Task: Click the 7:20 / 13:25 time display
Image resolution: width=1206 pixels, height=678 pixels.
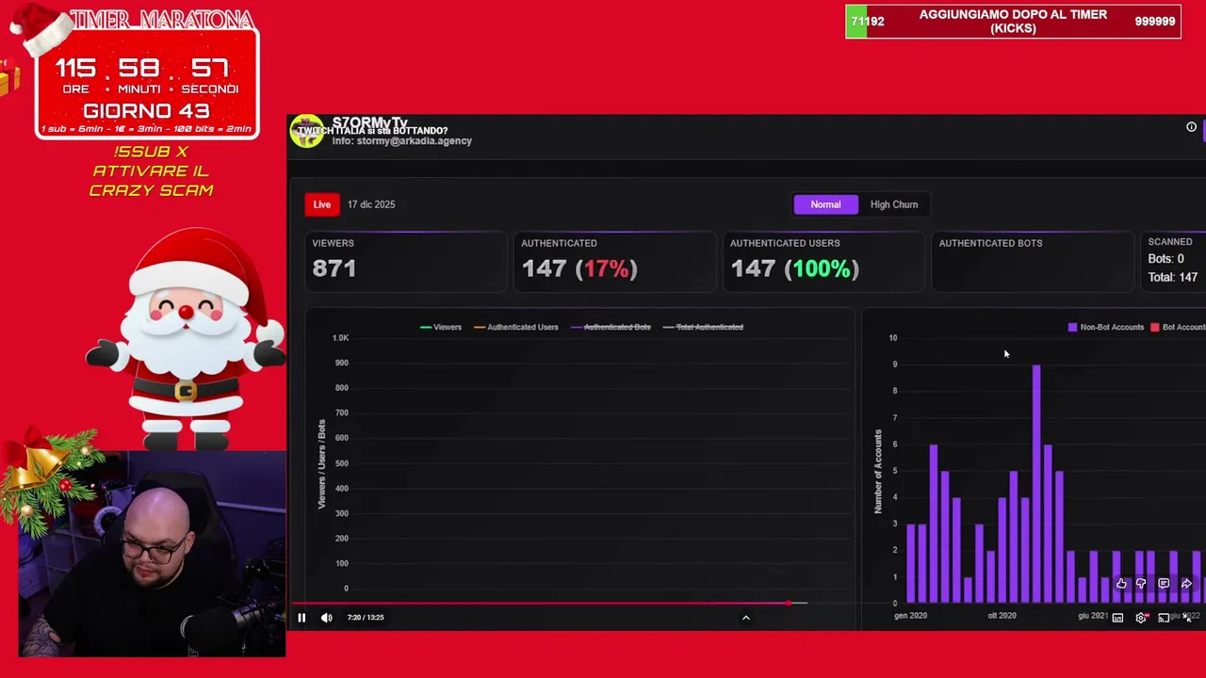Action: 366,618
